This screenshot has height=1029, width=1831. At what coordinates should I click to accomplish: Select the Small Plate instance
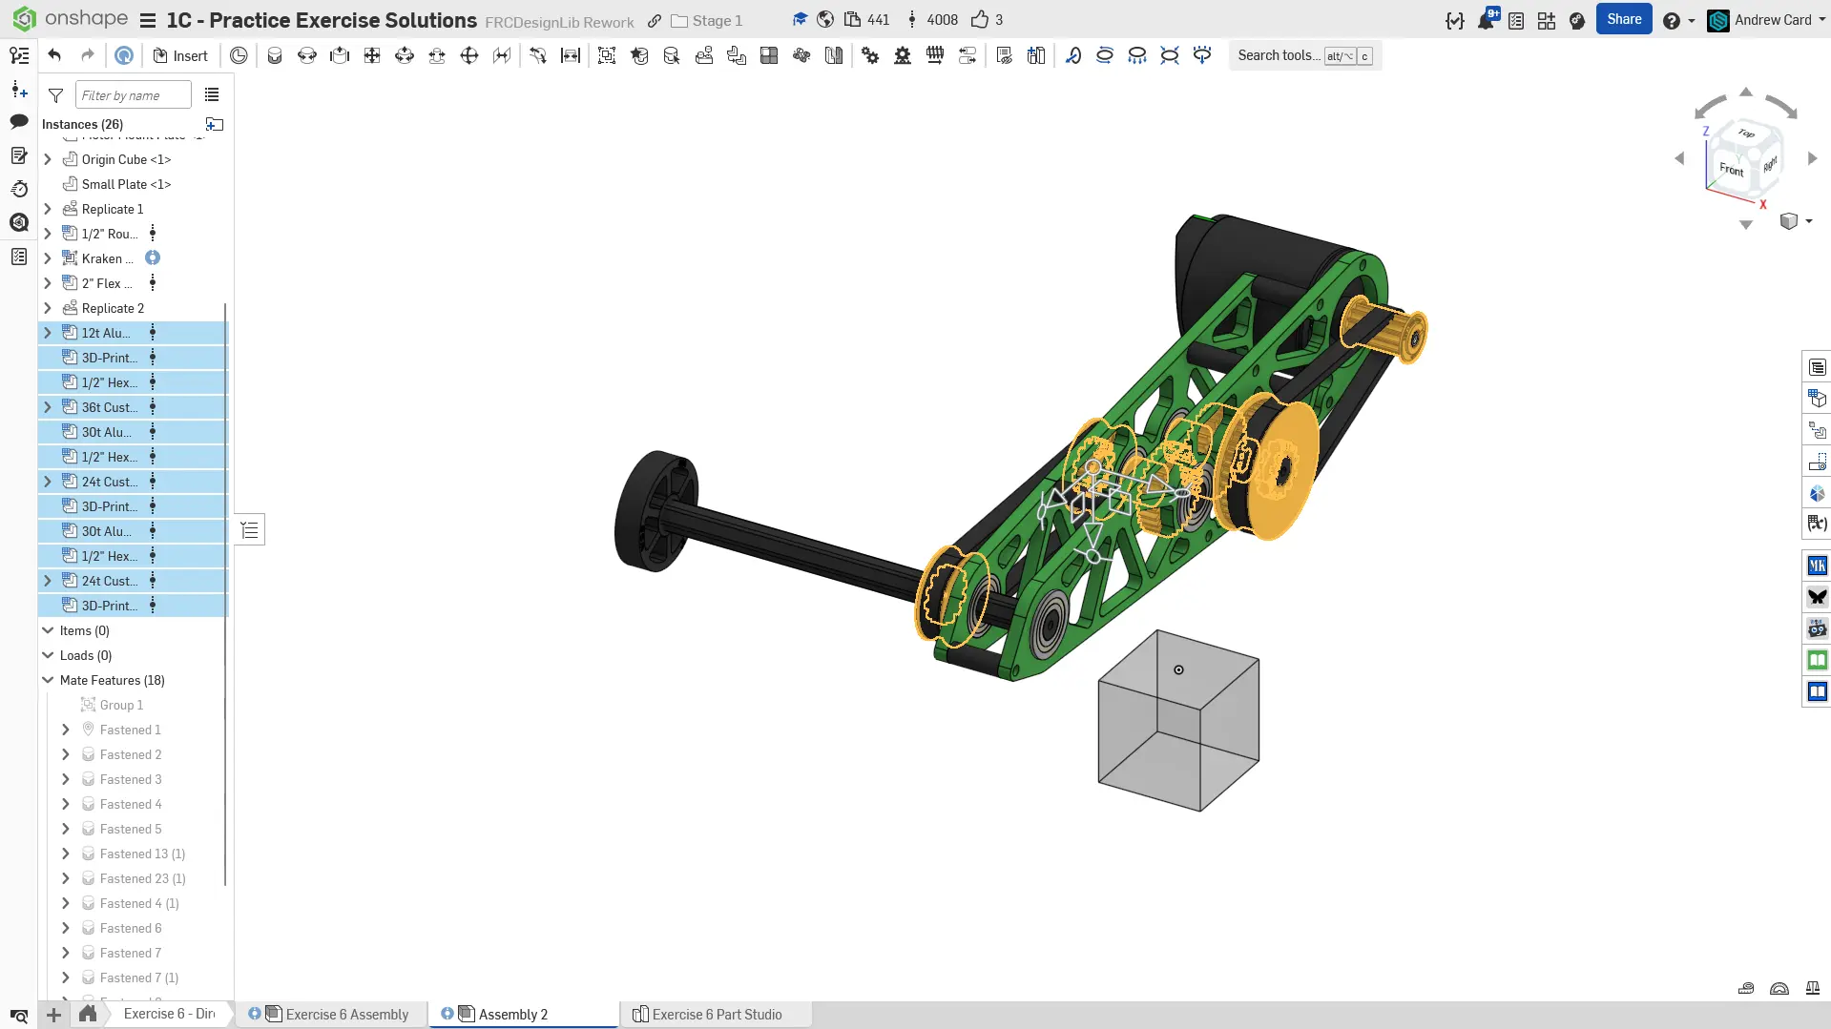pos(126,184)
